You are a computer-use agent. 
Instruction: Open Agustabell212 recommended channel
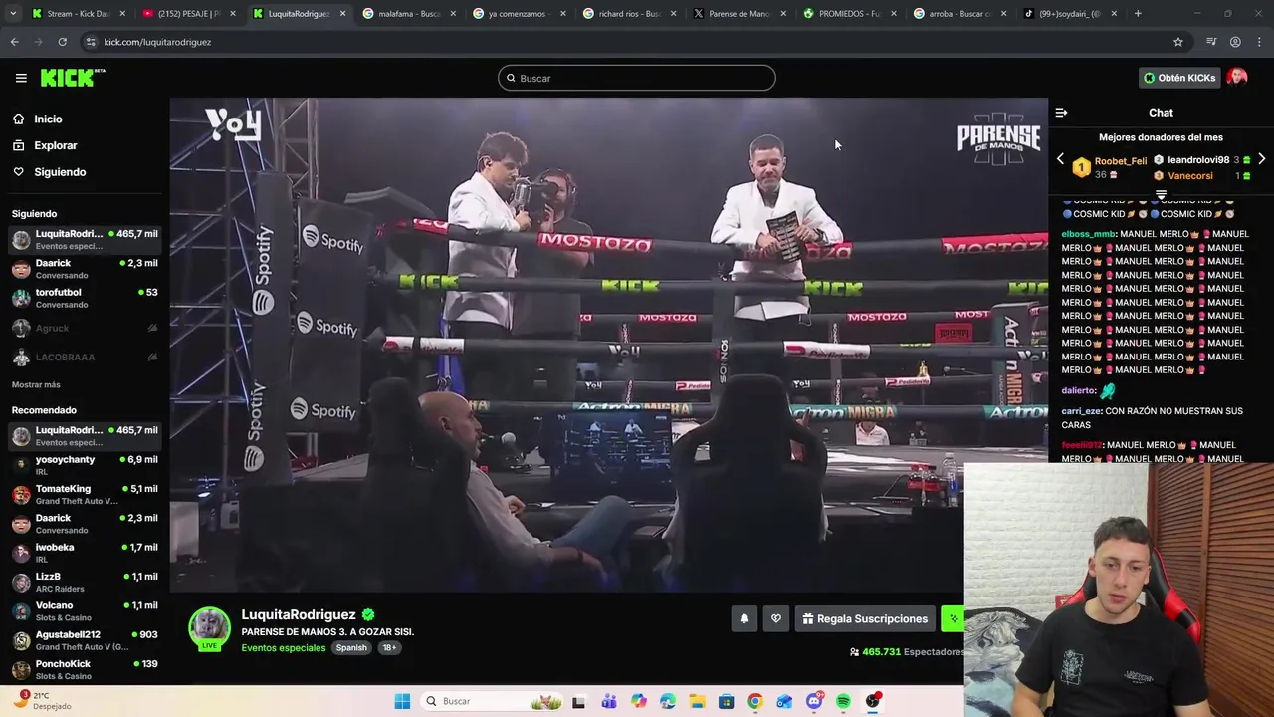point(85,640)
